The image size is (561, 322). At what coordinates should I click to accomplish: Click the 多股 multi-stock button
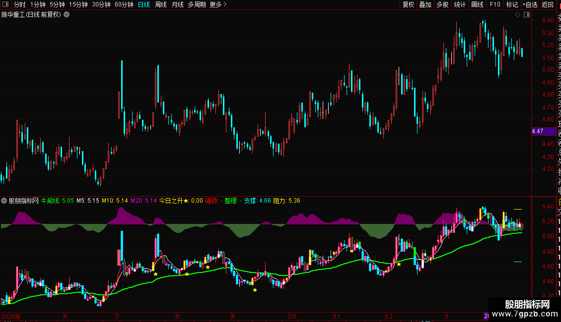click(x=442, y=4)
